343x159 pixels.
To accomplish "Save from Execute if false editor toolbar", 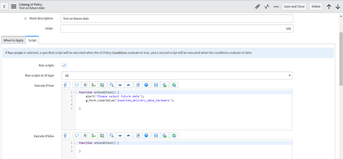I will coord(156,135).
